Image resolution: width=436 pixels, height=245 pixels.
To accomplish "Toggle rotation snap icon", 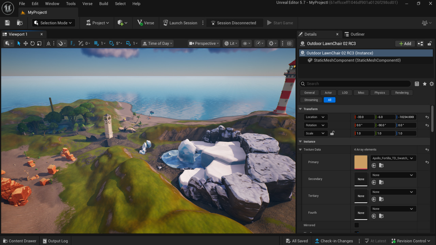I will [x=111, y=43].
